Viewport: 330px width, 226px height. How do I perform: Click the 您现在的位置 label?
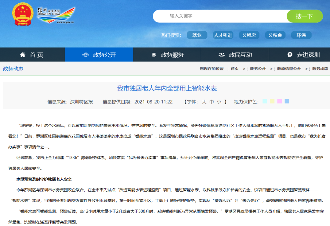click(x=212, y=69)
